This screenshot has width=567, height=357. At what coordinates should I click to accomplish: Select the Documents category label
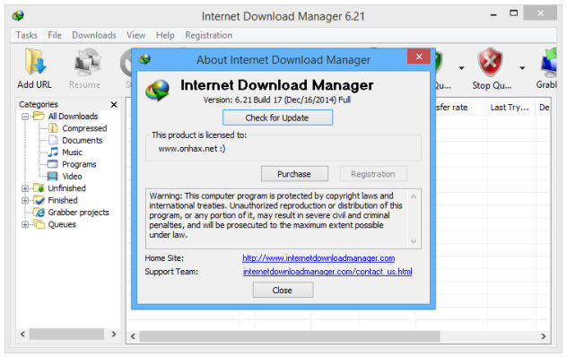point(82,140)
